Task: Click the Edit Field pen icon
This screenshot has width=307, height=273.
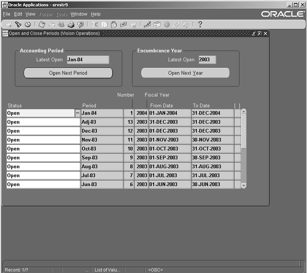Action: [147, 25]
